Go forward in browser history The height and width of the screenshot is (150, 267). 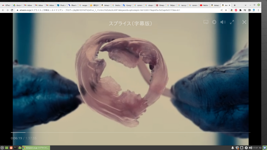pos(8,10)
